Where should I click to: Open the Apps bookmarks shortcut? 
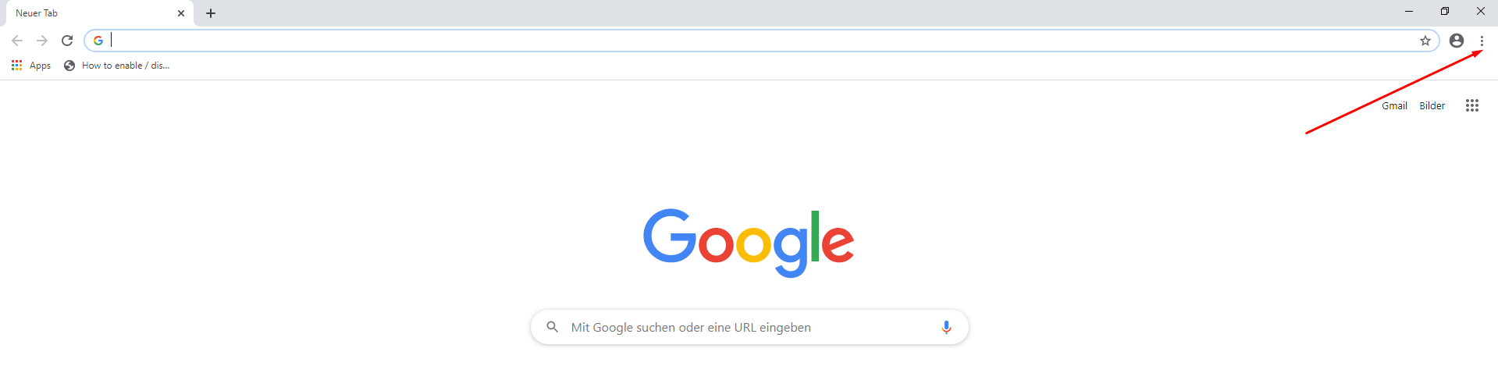(x=31, y=66)
